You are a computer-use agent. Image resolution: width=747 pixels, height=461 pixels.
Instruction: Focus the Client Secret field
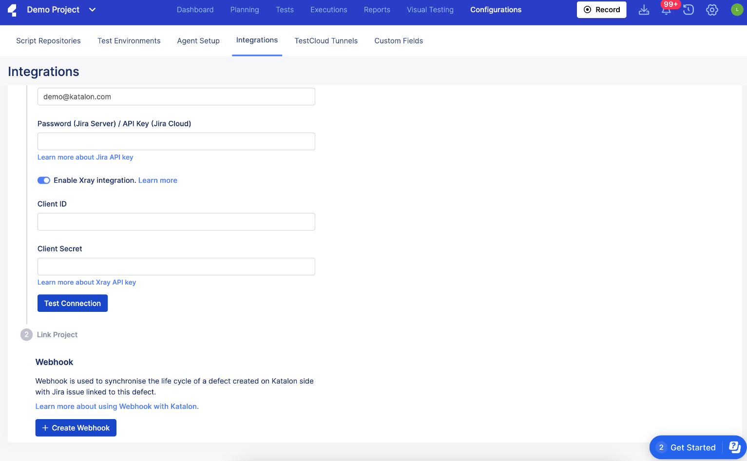[176, 267]
